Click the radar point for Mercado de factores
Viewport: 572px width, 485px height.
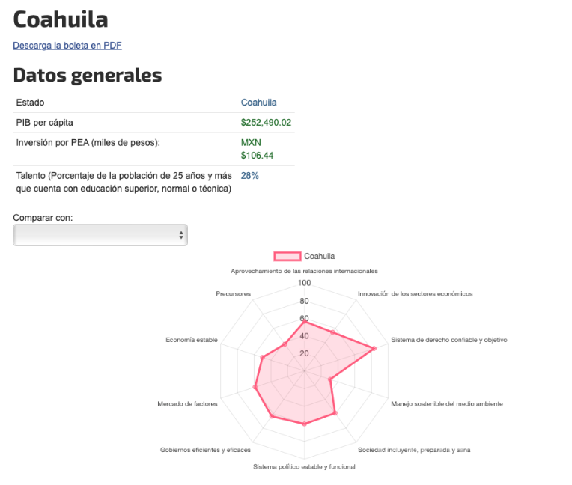click(x=255, y=387)
